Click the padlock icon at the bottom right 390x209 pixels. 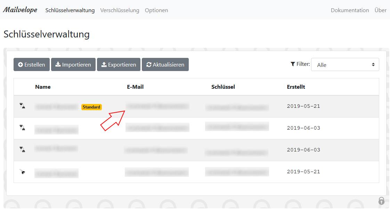[x=381, y=201]
